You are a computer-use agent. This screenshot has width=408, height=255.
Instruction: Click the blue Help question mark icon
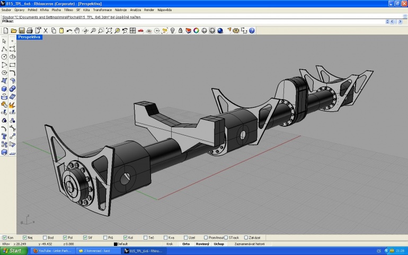252,31
